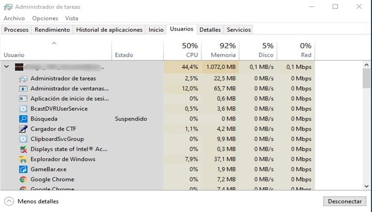
Task: Click the Administrador de ventanas process icon
Action: pyautogui.click(x=23, y=89)
